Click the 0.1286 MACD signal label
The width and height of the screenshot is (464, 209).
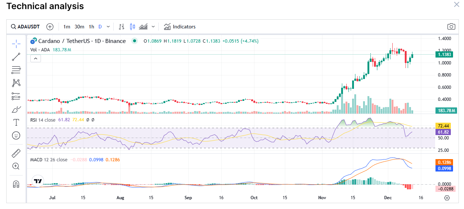(445, 162)
